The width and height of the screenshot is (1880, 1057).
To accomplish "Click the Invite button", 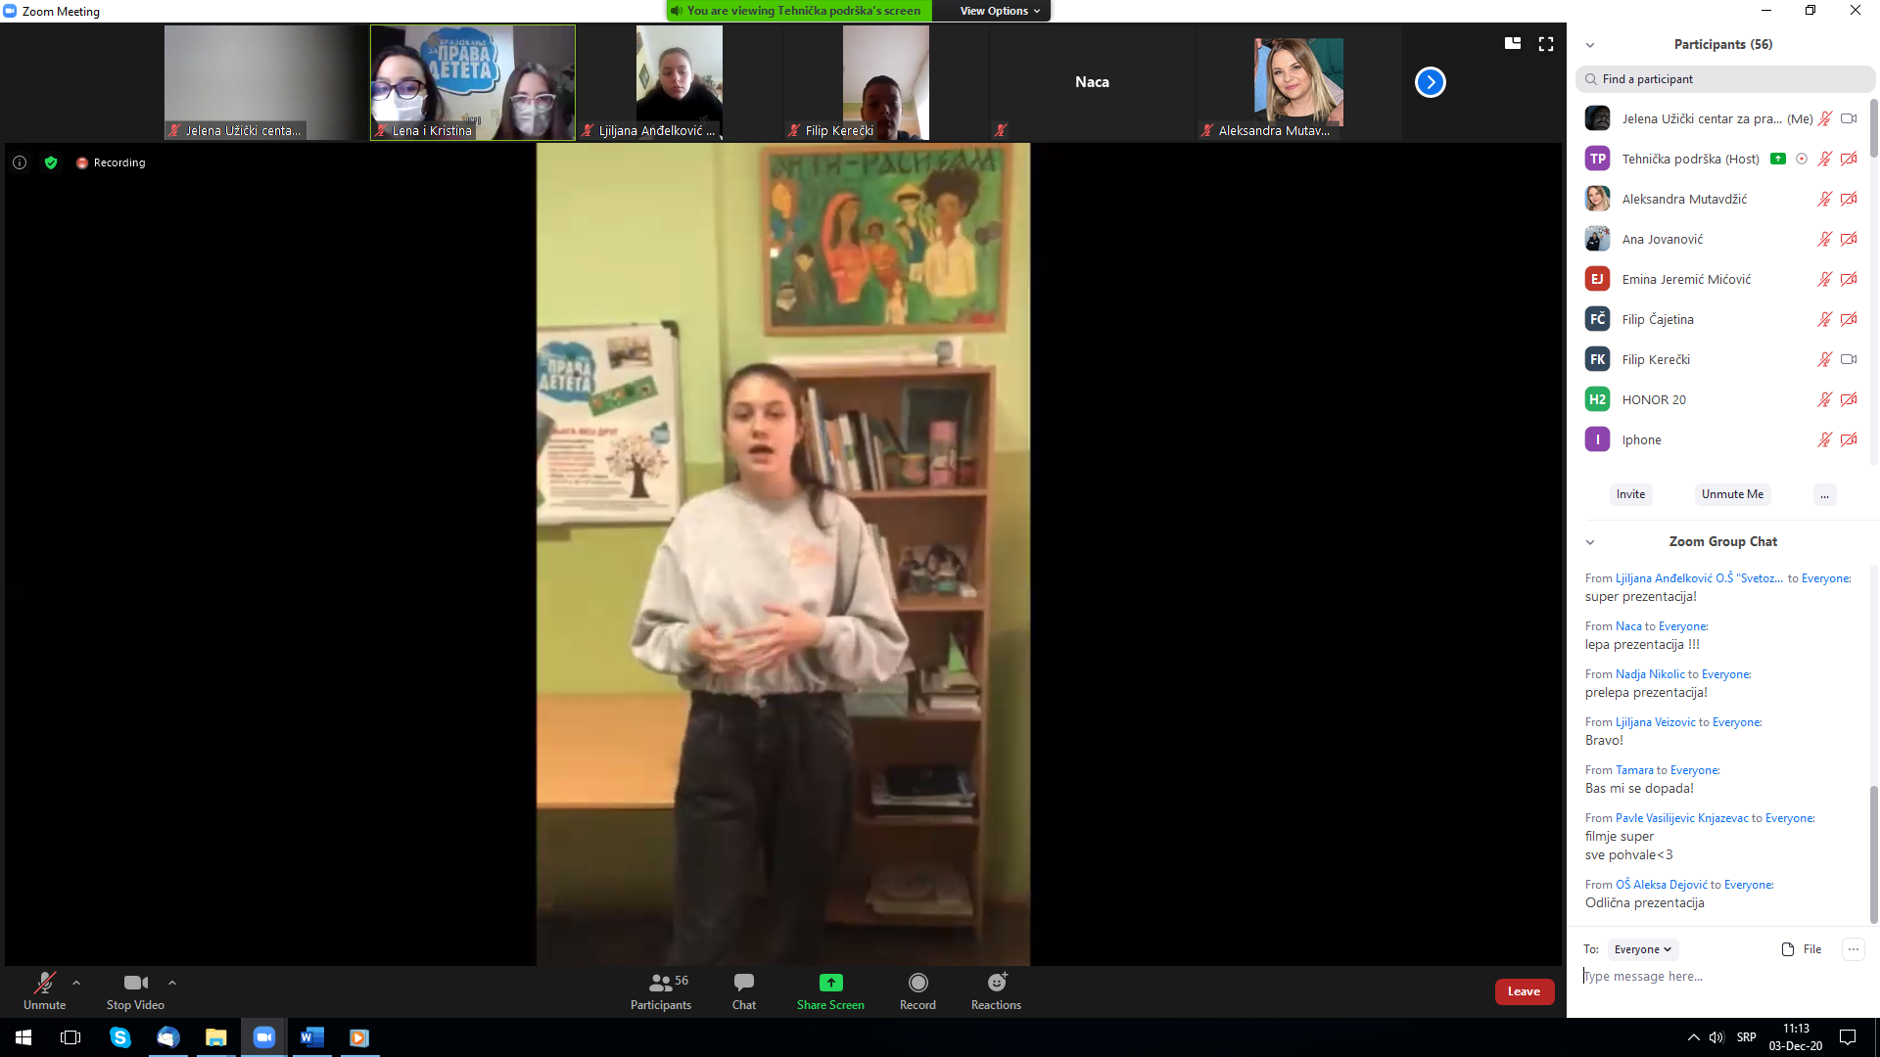I will coord(1630,494).
